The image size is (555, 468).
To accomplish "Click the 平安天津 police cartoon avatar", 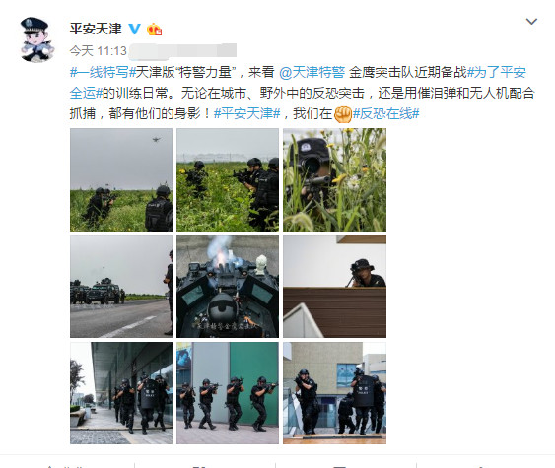I will click(37, 39).
